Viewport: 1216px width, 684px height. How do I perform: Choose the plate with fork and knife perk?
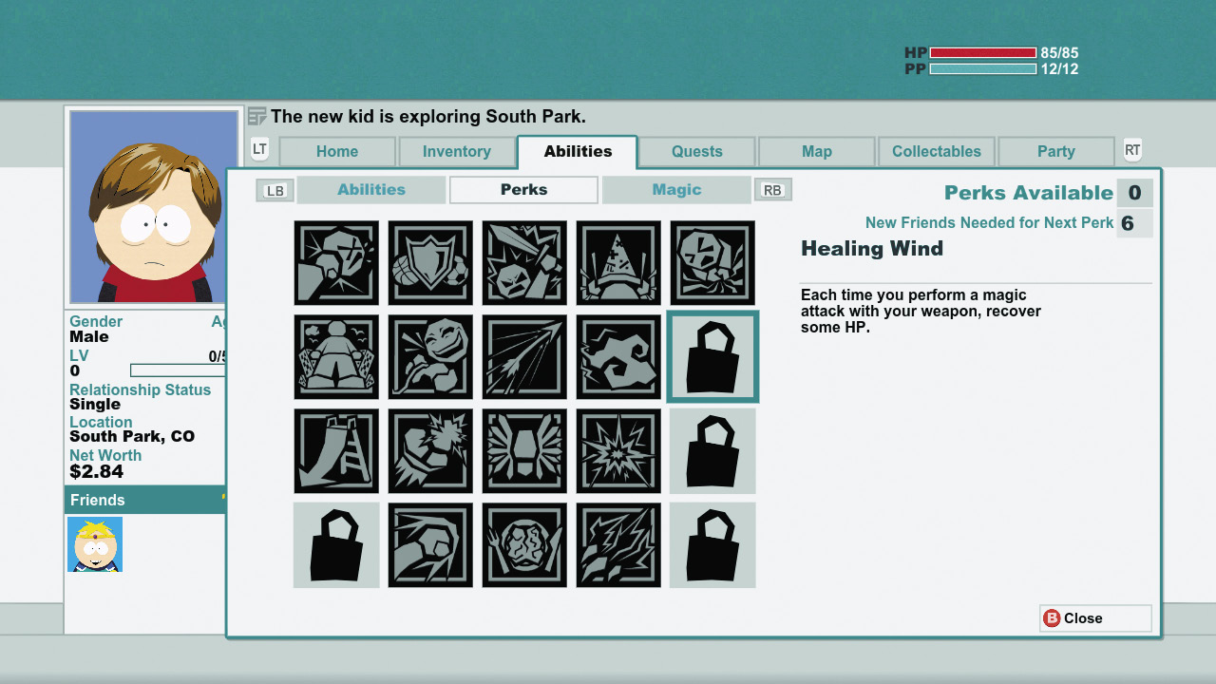click(524, 545)
